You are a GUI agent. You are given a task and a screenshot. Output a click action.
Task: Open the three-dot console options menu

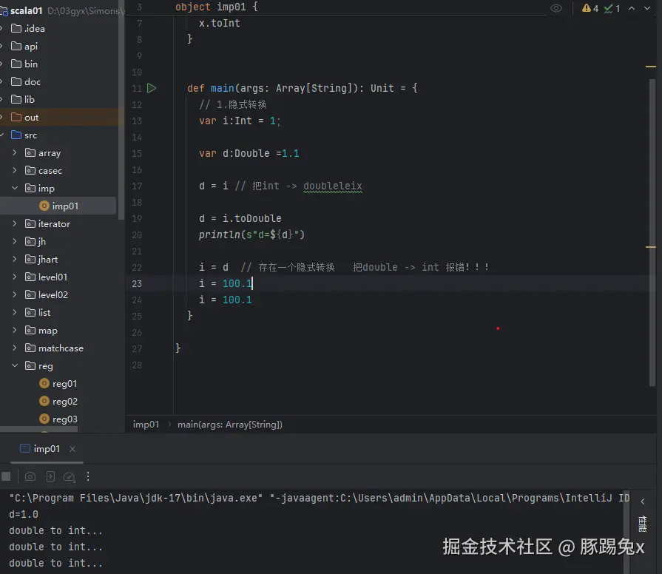coord(87,476)
